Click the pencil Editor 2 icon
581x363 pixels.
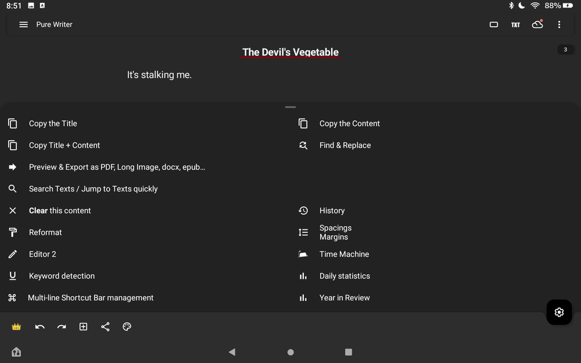coord(13,254)
